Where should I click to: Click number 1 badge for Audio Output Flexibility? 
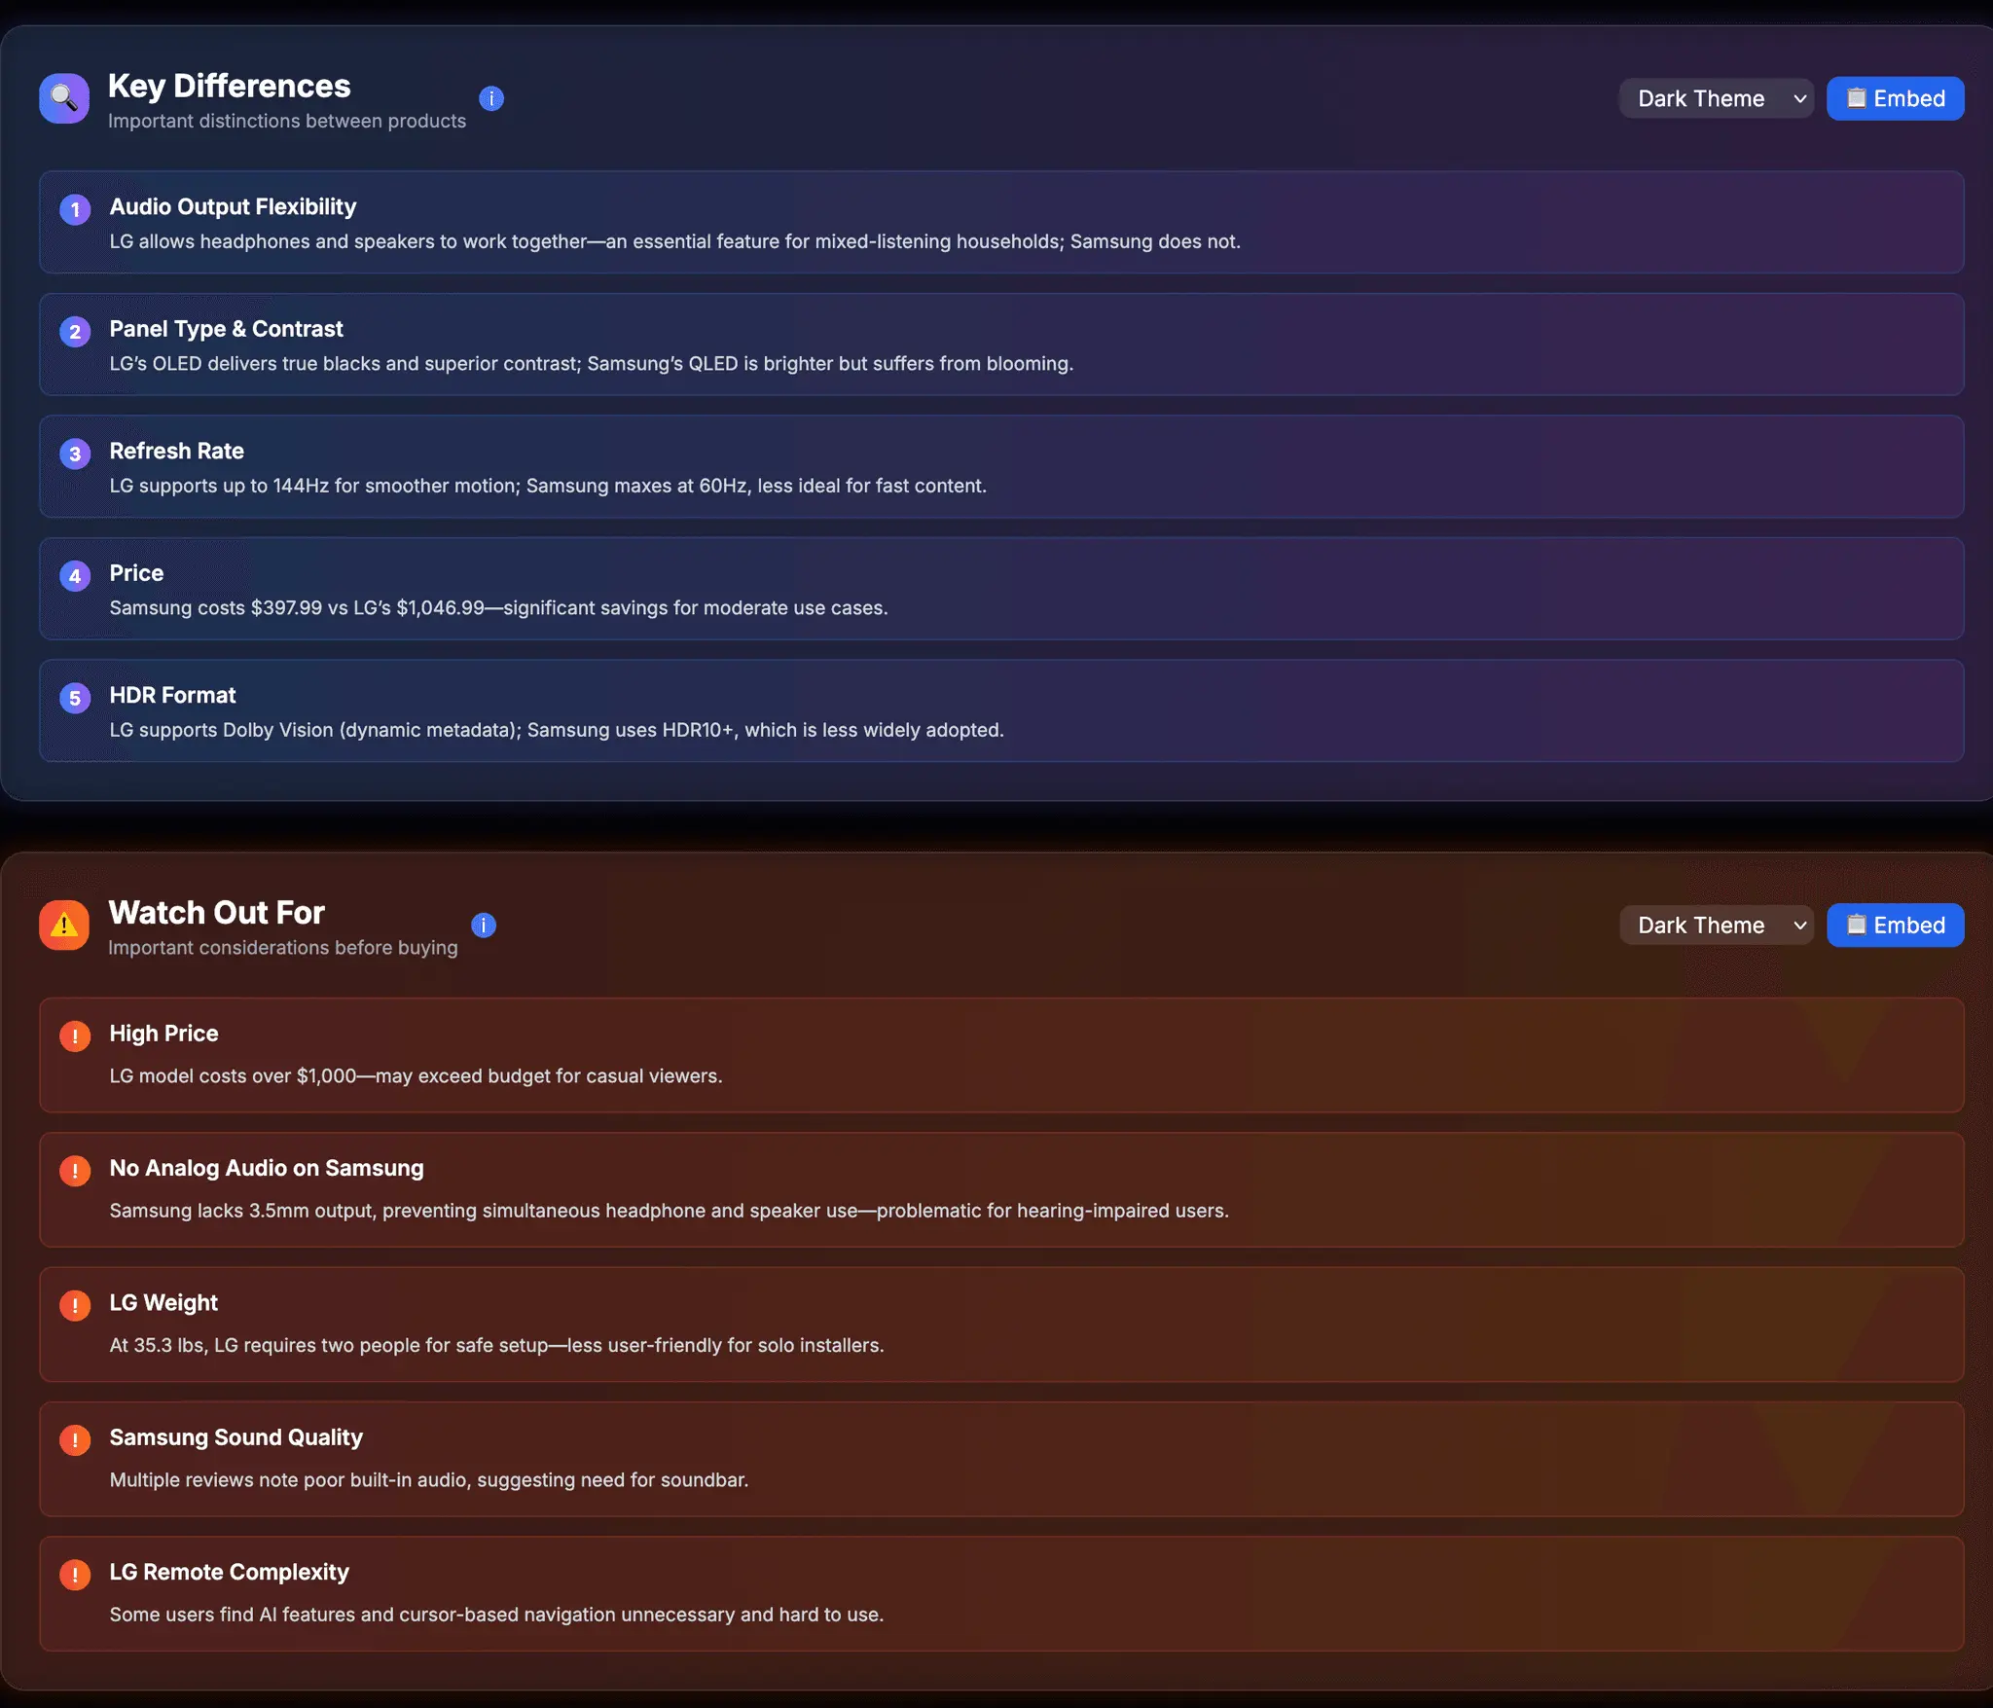coord(75,209)
